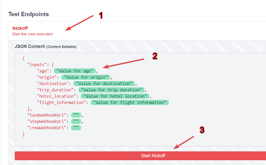
Task: Click the "flight_information" key name
Action: [x=62, y=102]
